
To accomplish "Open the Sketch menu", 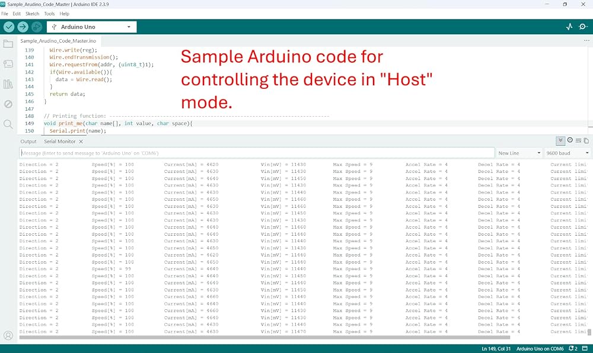I will click(x=32, y=14).
